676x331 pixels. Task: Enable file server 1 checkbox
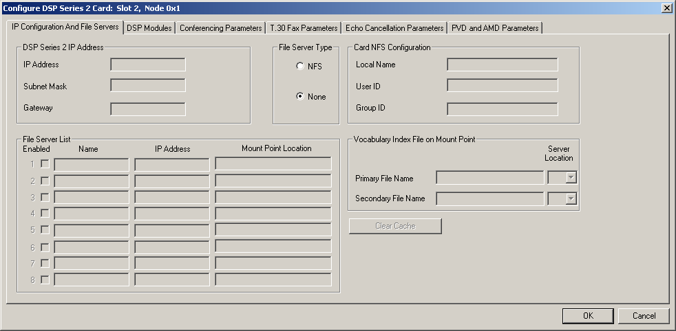click(45, 164)
